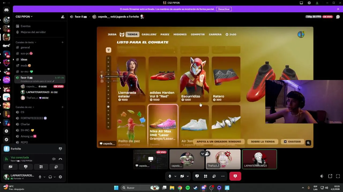Add a new server

pos(6,131)
